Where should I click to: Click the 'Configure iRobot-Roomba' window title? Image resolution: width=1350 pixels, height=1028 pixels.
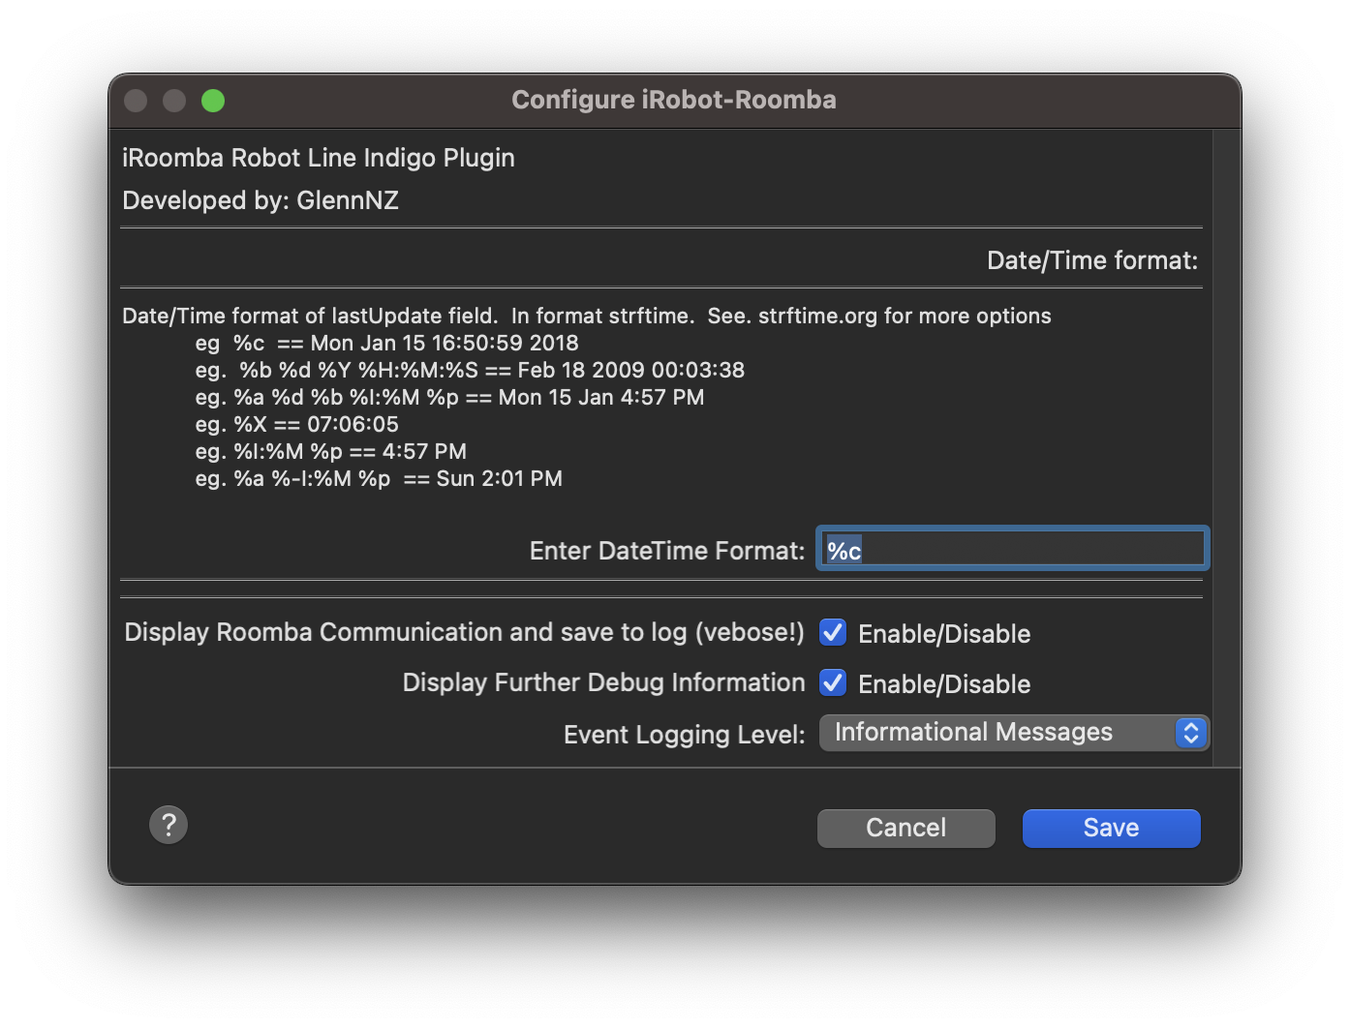674,100
